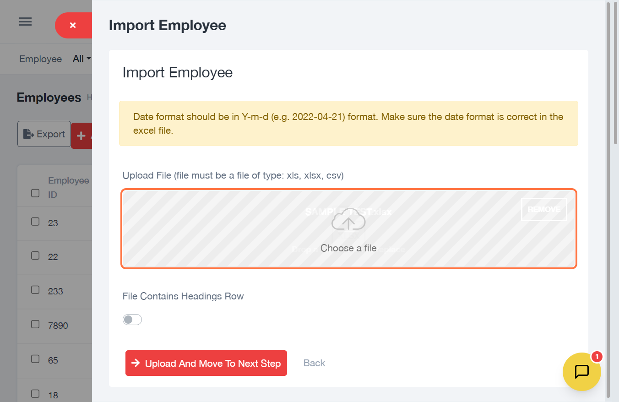The image size is (619, 402).
Task: Go Back from import form
Action: tap(314, 363)
